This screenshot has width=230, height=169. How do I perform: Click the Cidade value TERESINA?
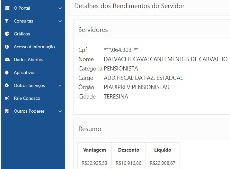click(x=116, y=97)
